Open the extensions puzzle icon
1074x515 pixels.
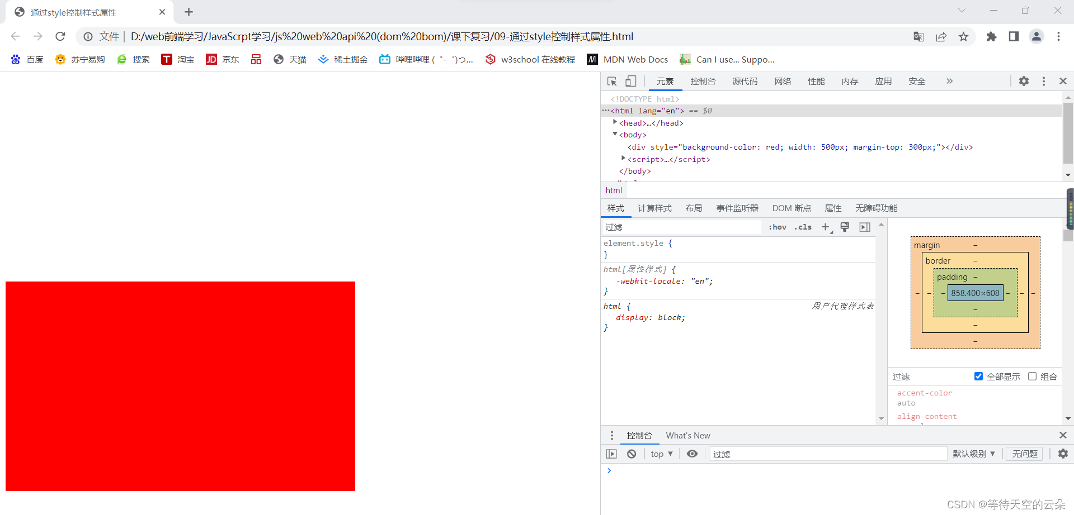(991, 37)
